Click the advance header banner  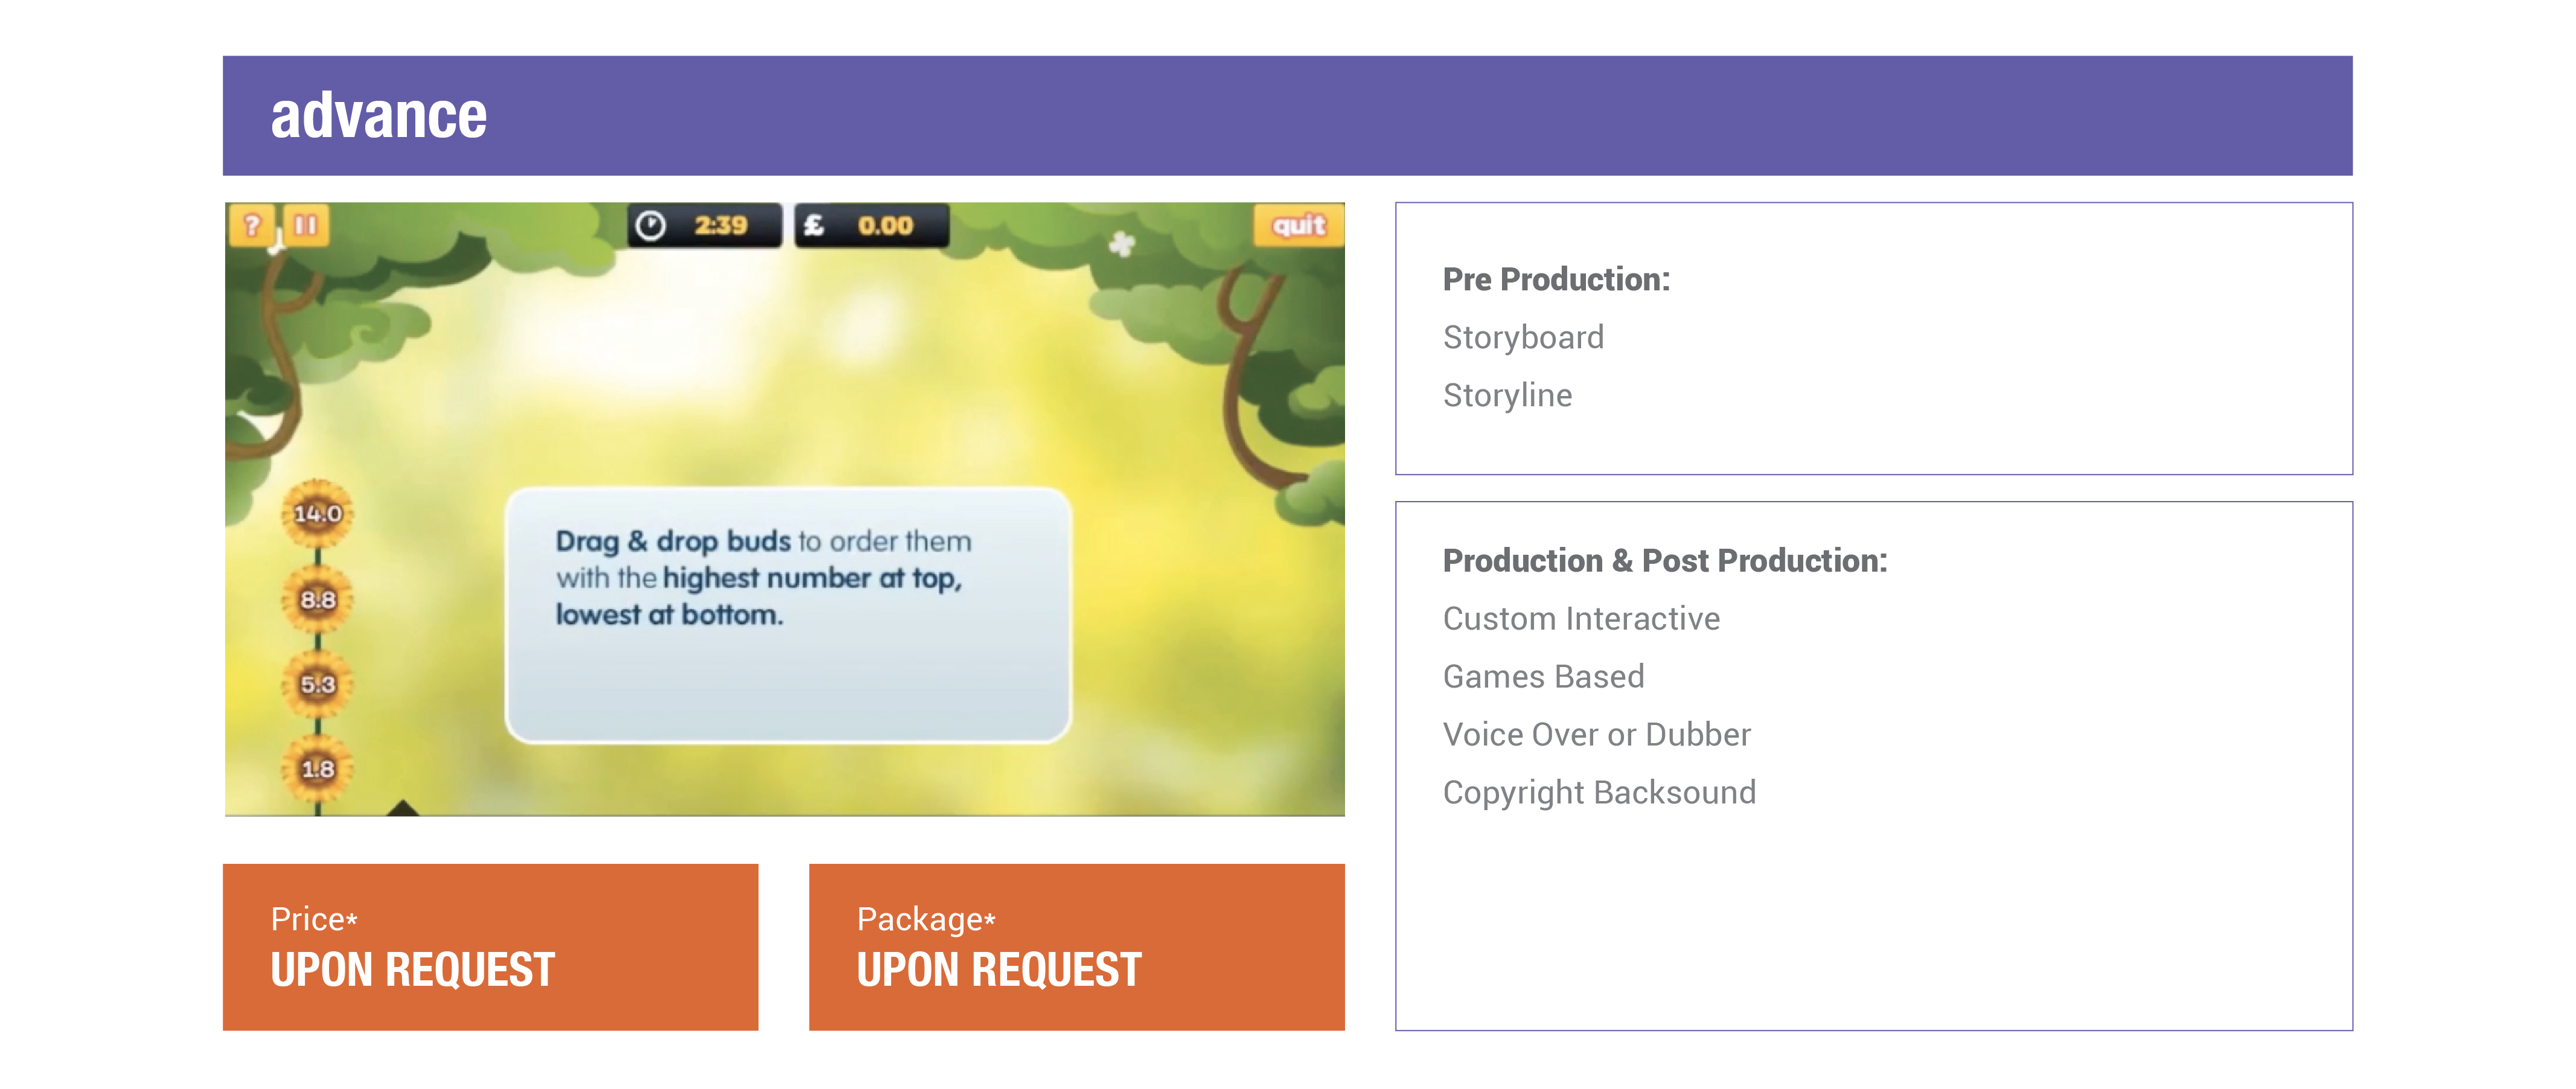point(1287,116)
